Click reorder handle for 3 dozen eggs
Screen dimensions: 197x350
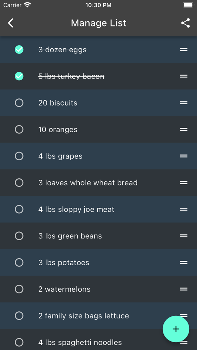tap(184, 50)
